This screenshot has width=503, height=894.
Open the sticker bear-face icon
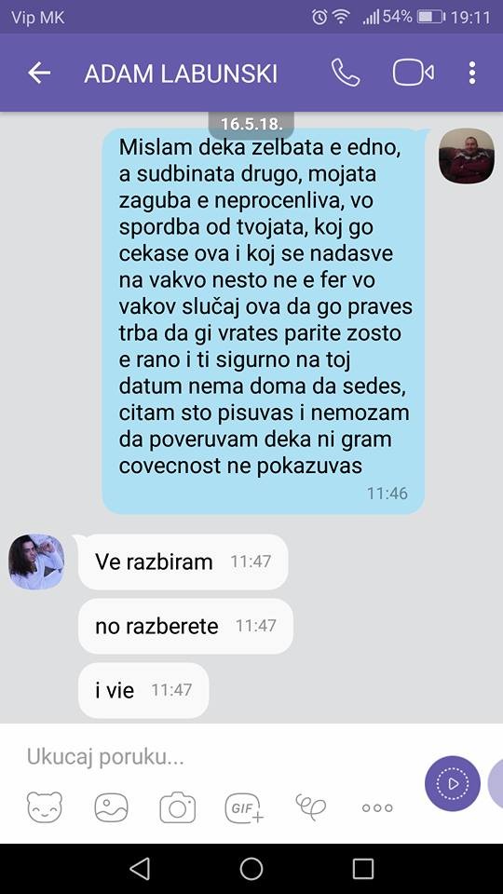[x=45, y=806]
